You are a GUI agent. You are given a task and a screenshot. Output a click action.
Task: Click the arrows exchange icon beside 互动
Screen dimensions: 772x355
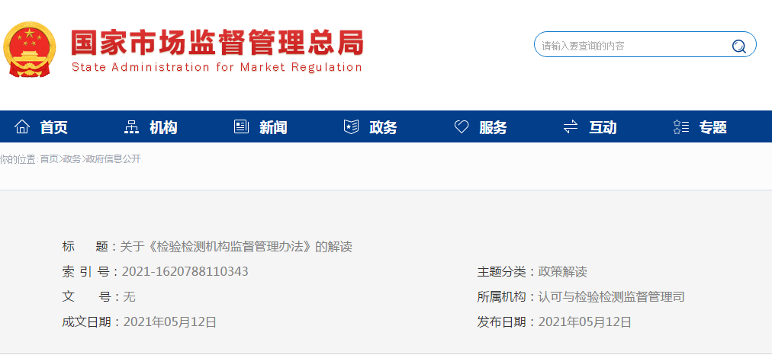pos(571,127)
